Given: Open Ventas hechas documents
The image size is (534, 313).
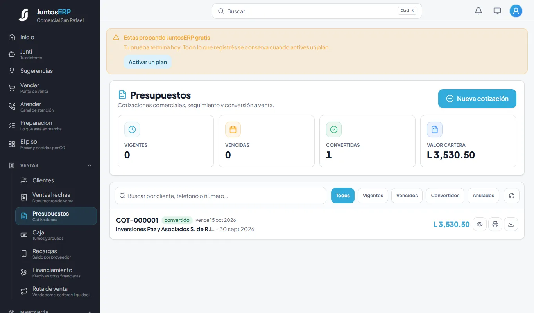Looking at the screenshot, I should pos(56,197).
